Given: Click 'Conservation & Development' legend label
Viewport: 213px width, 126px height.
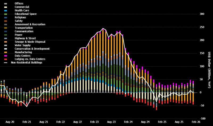Looking at the screenshot, I should (32, 49).
